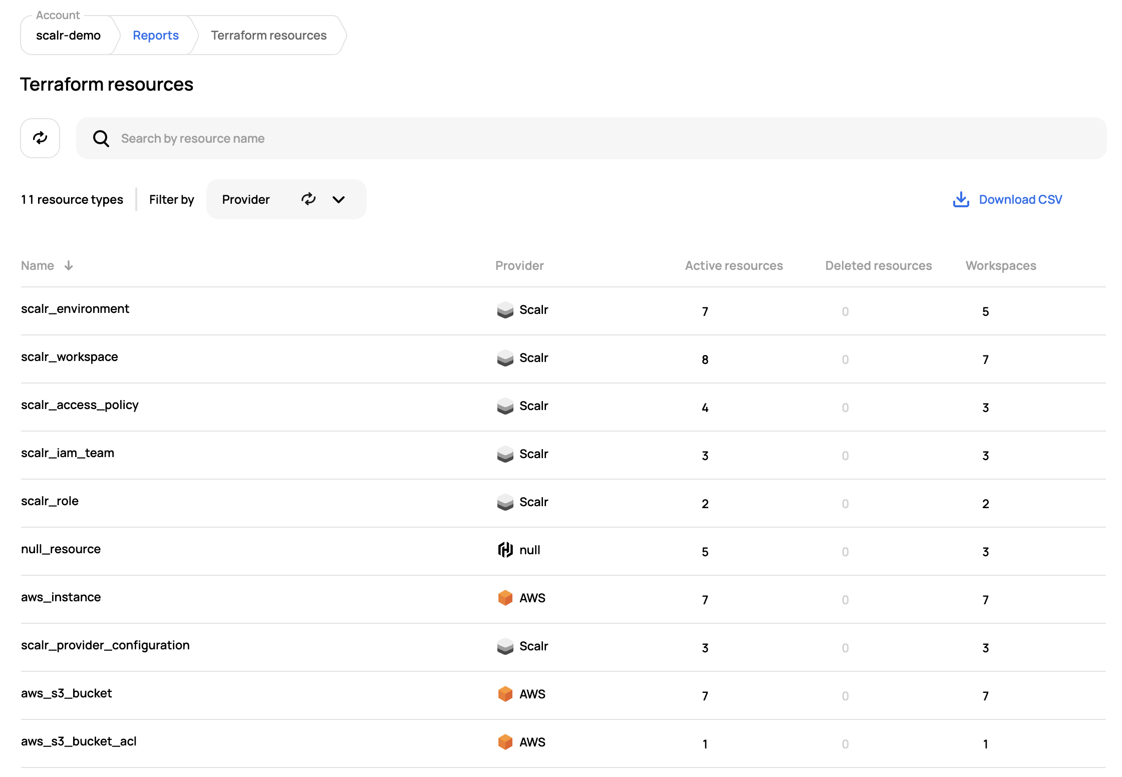This screenshot has width=1122, height=777.
Task: Click the HashiCorp null provider icon
Action: point(505,550)
